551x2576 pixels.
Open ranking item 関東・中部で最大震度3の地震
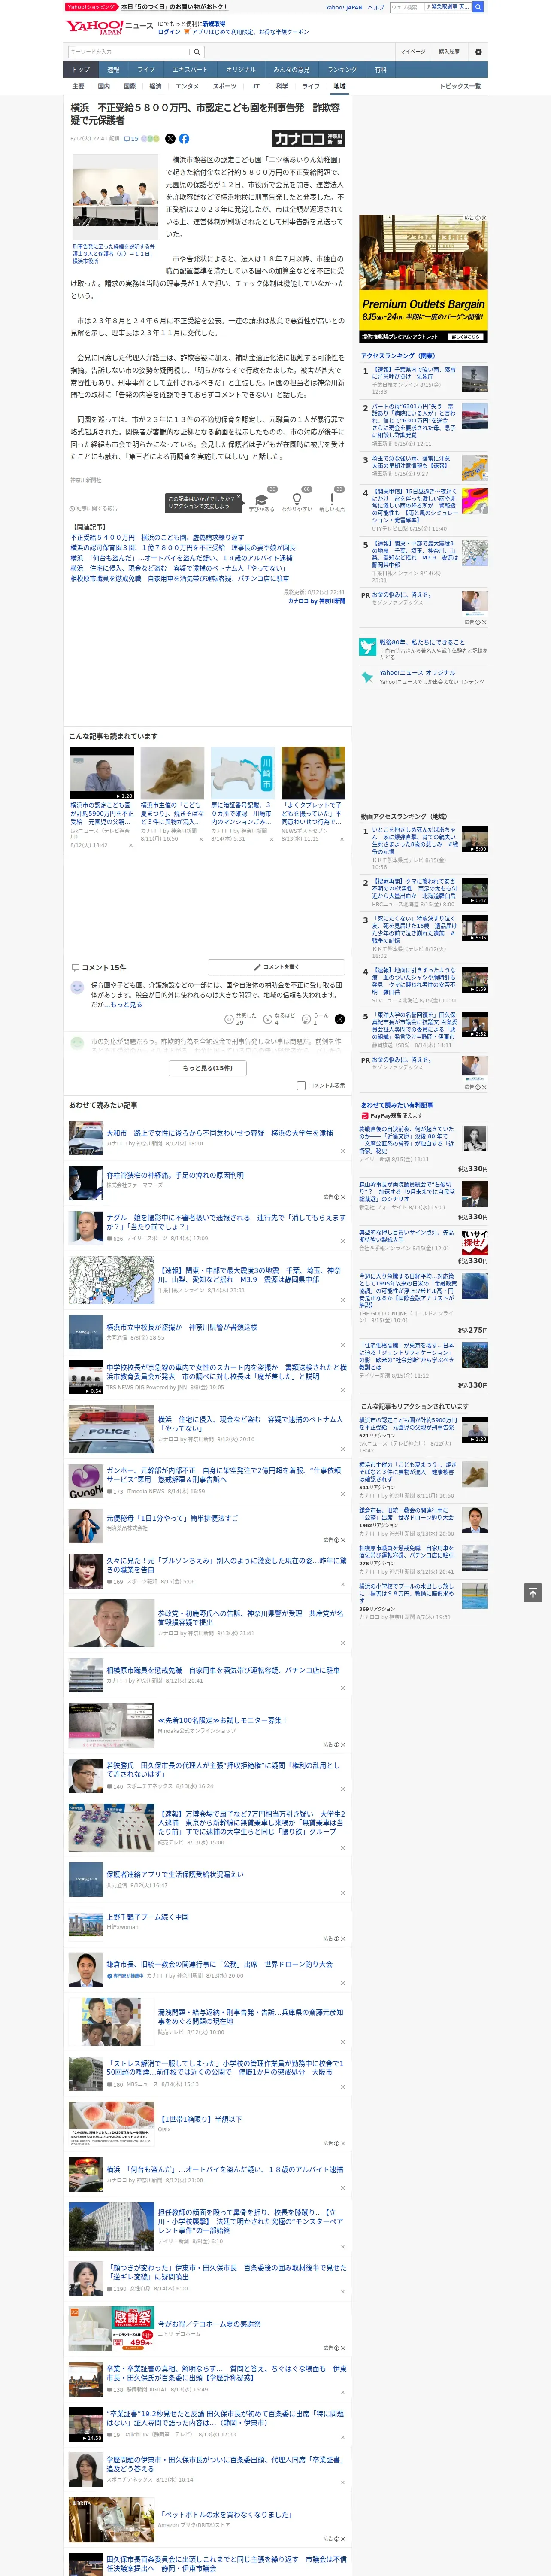[x=414, y=554]
